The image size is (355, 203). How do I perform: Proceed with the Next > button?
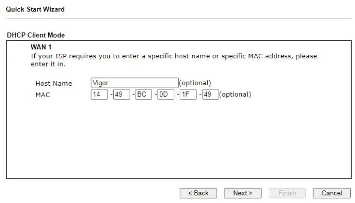tap(242, 193)
